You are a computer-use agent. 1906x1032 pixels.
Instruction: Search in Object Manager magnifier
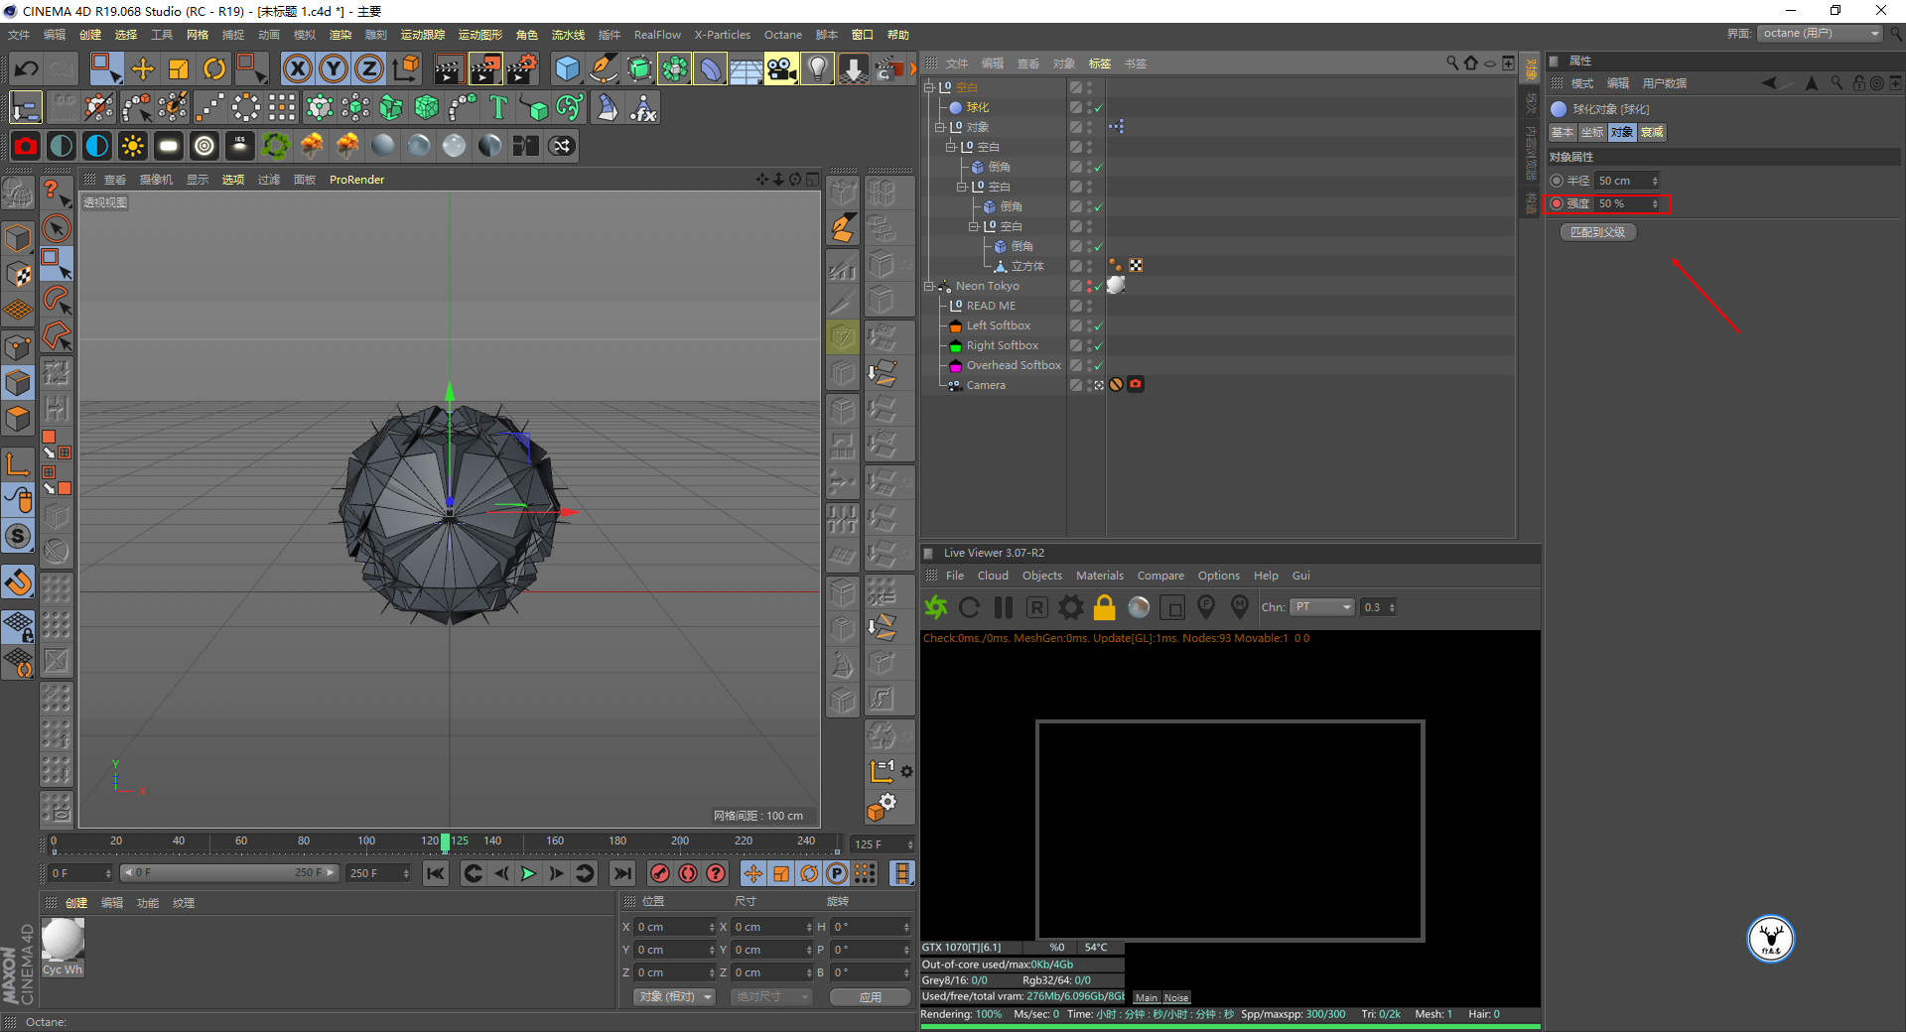(x=1452, y=63)
